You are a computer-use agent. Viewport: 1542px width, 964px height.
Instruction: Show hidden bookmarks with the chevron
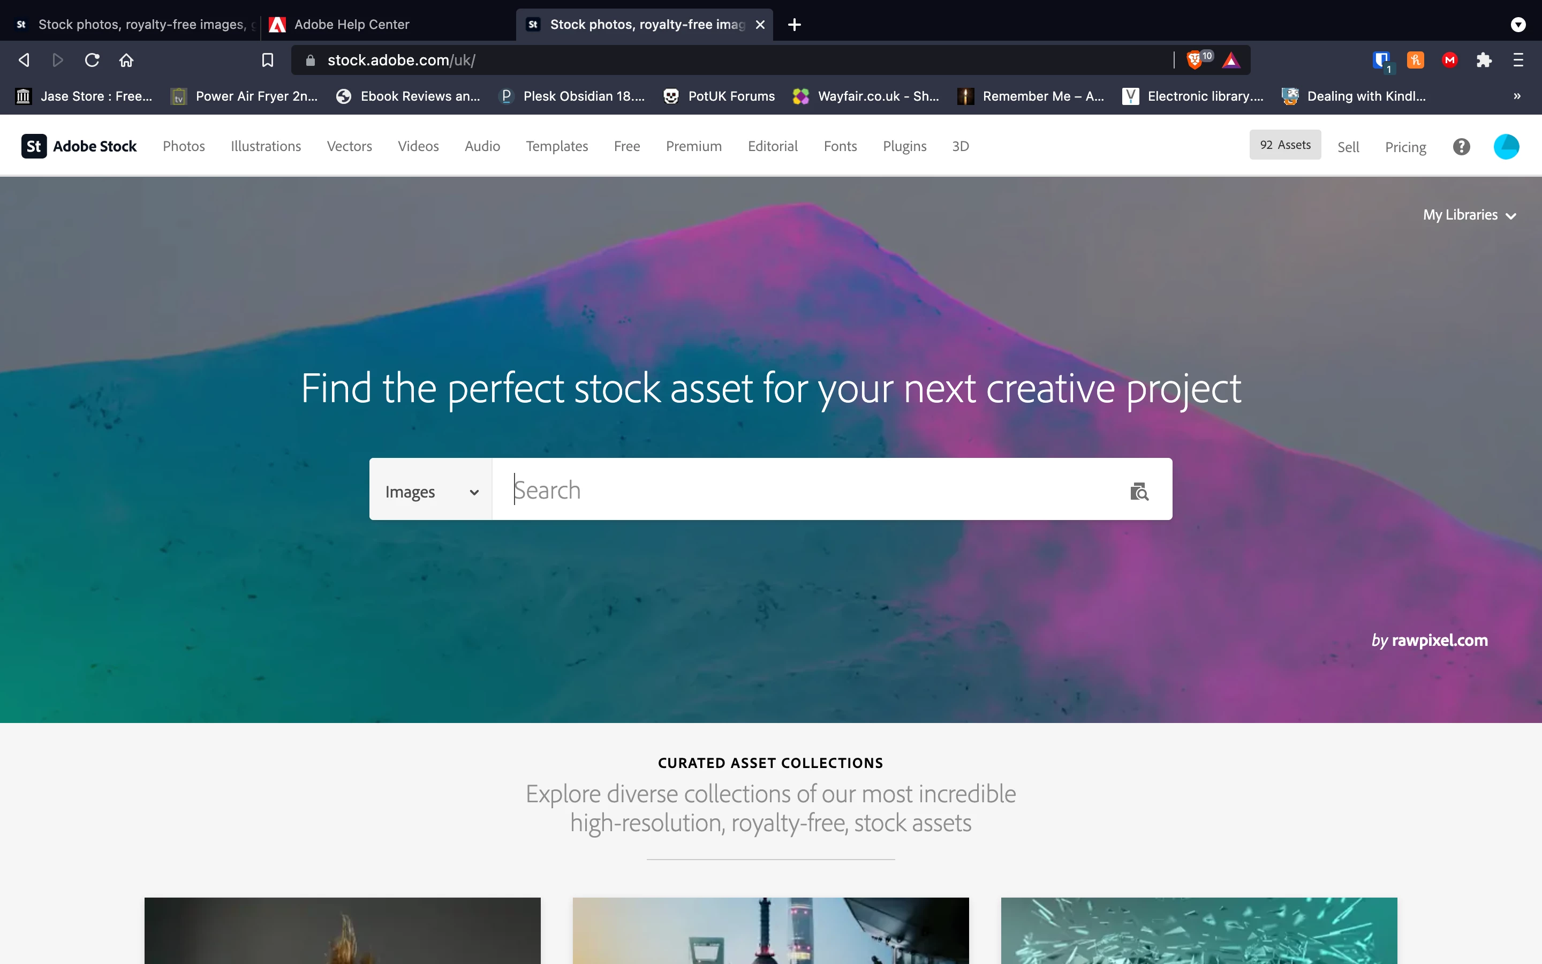click(1517, 96)
